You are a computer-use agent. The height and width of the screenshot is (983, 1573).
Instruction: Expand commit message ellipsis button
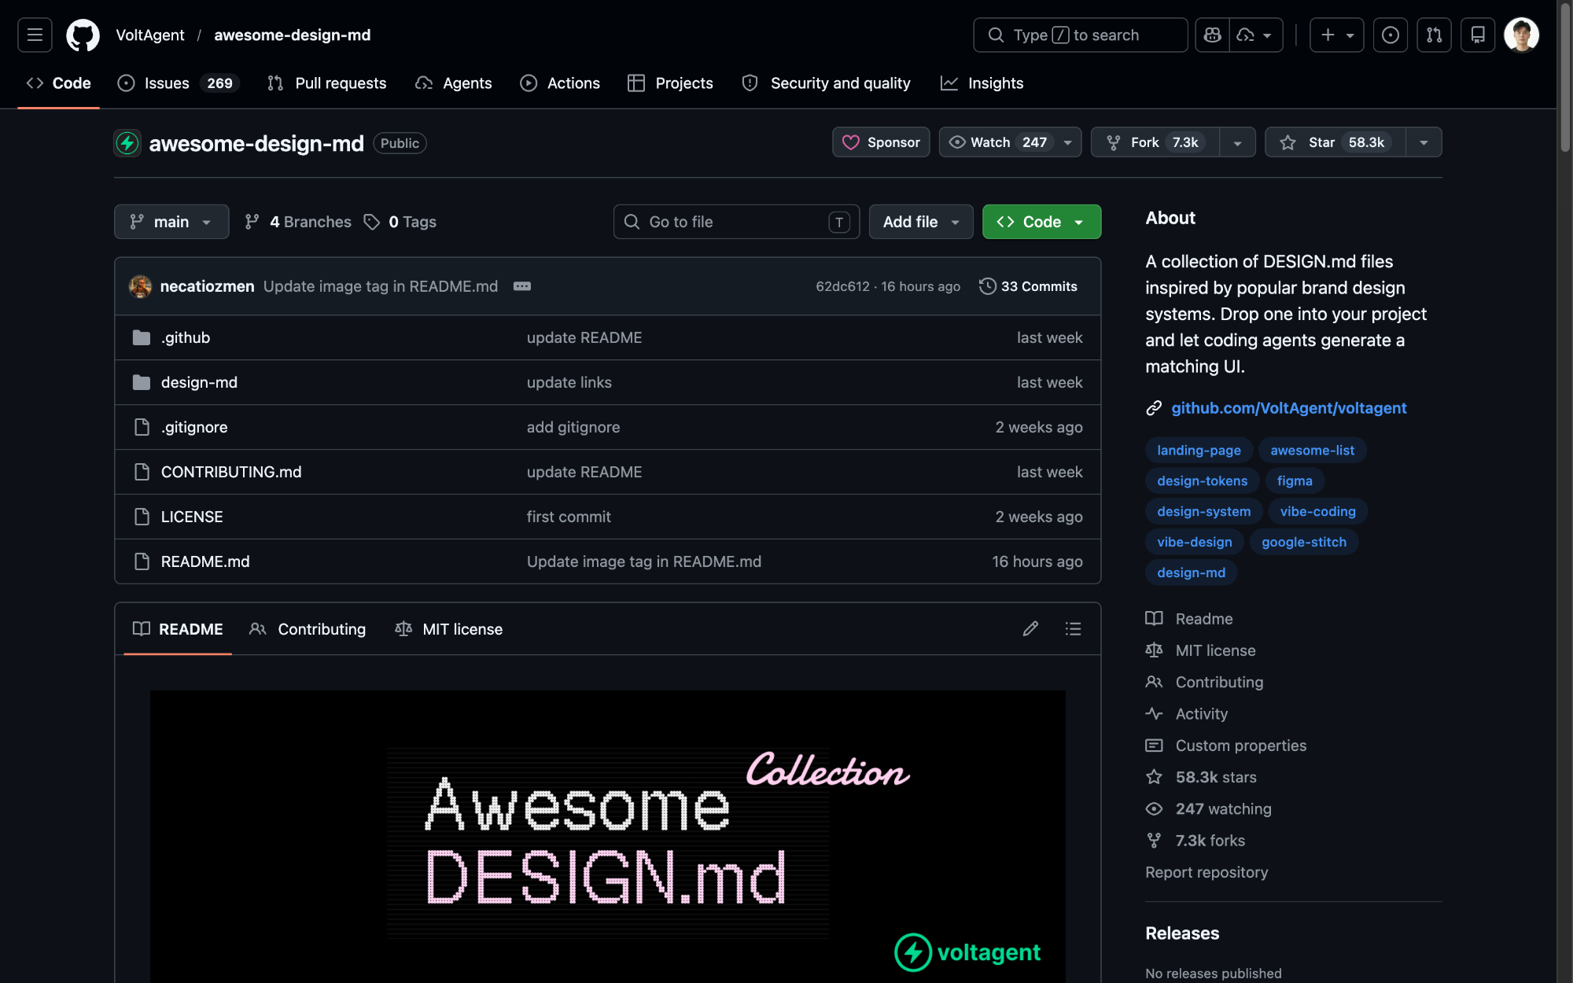[522, 286]
